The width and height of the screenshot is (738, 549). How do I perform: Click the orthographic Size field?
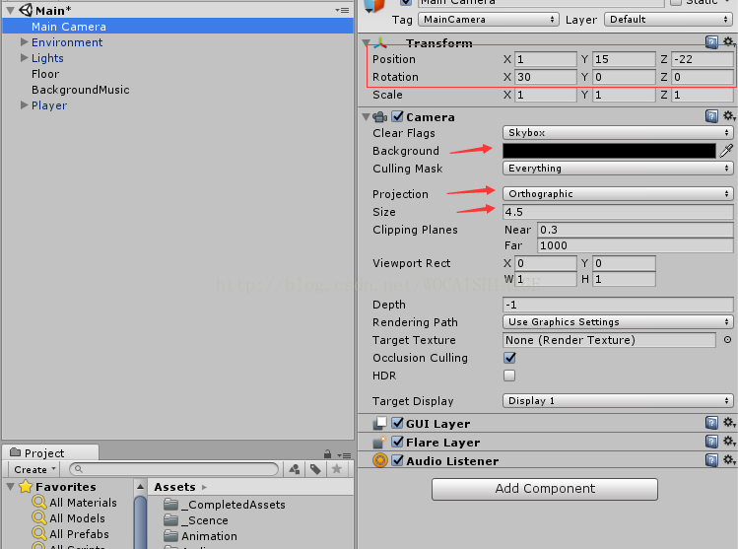[618, 211]
